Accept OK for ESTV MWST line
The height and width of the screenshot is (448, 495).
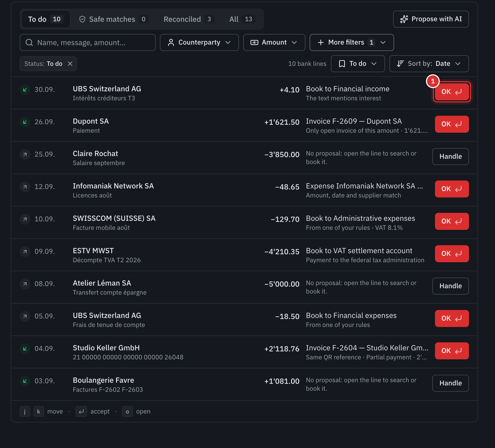coord(452,254)
